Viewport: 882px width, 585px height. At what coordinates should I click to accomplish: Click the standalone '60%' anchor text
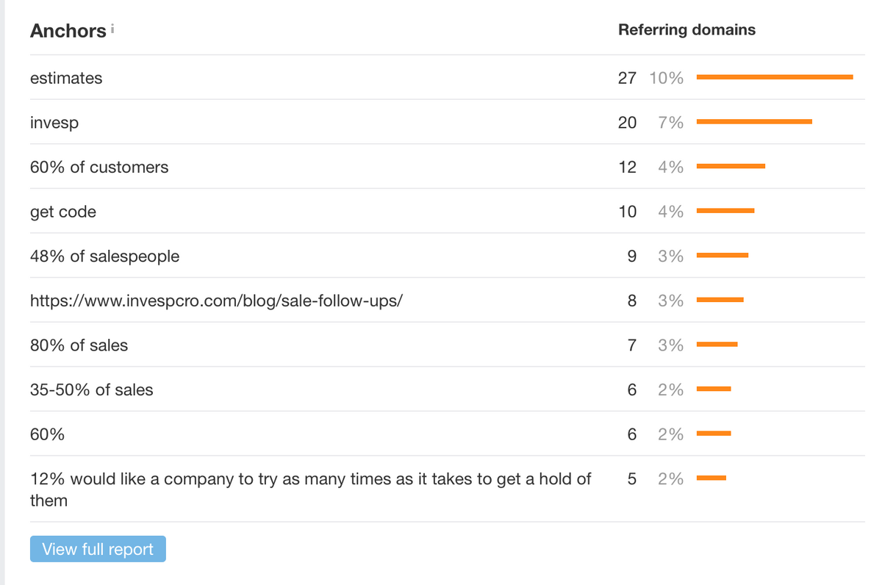47,434
